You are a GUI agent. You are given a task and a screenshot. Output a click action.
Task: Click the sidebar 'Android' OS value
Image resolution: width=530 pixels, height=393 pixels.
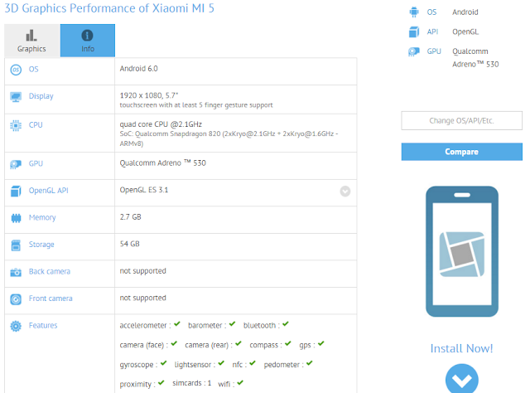pos(465,12)
